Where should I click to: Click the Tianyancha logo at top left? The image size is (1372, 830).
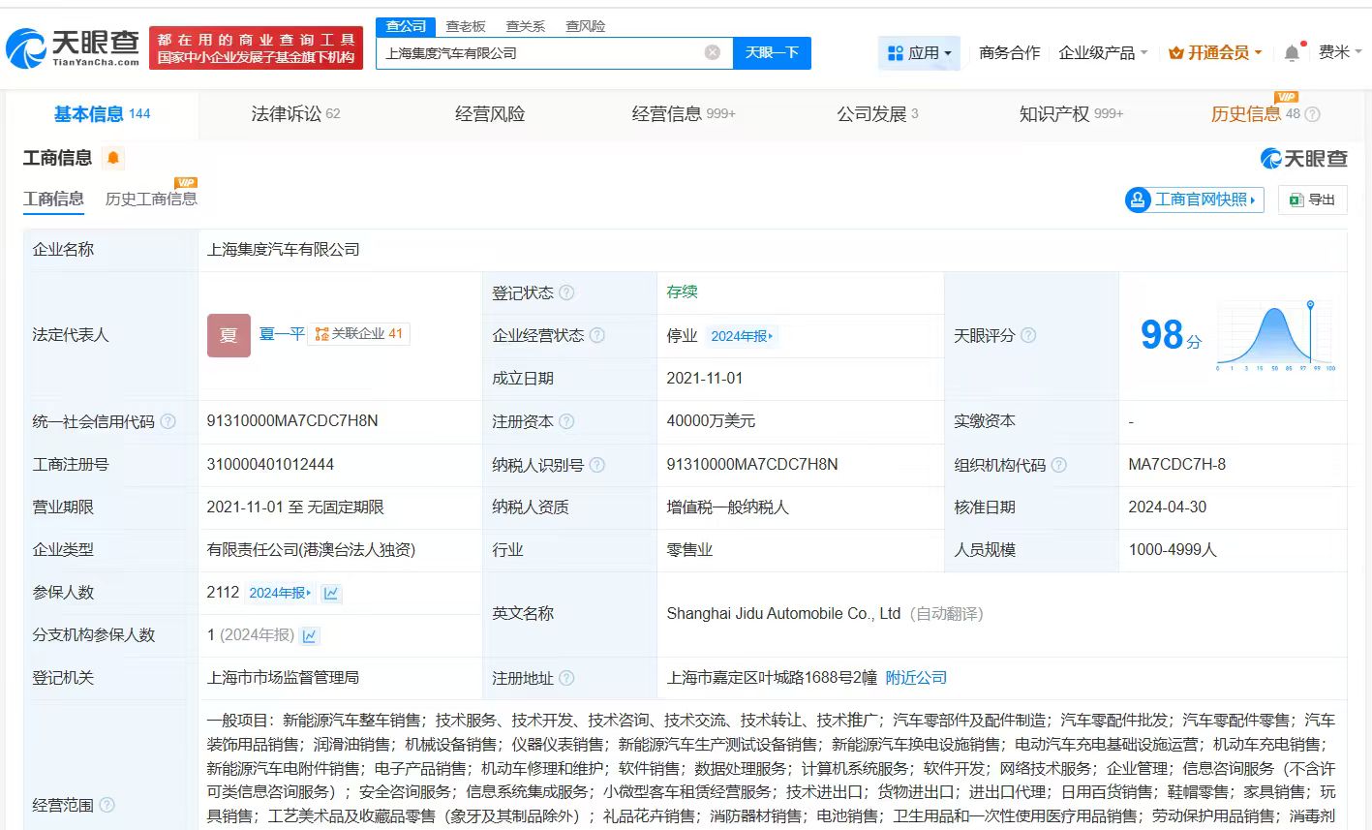tap(74, 47)
